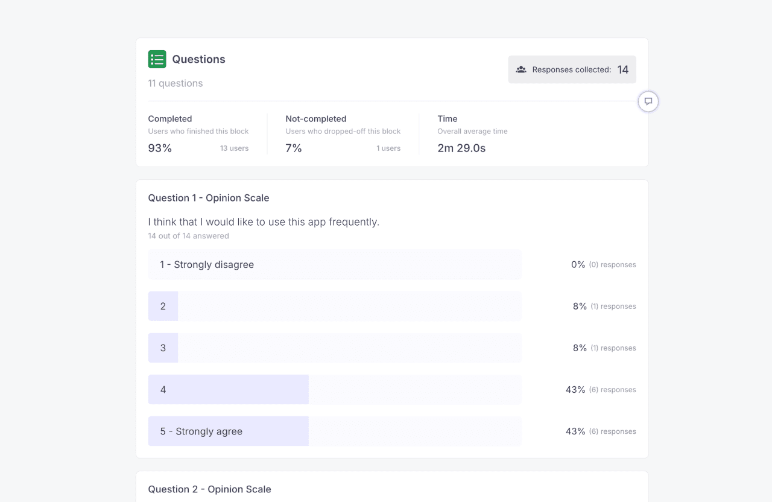Click the Responses collected badge
Image resolution: width=772 pixels, height=502 pixels.
(x=572, y=70)
